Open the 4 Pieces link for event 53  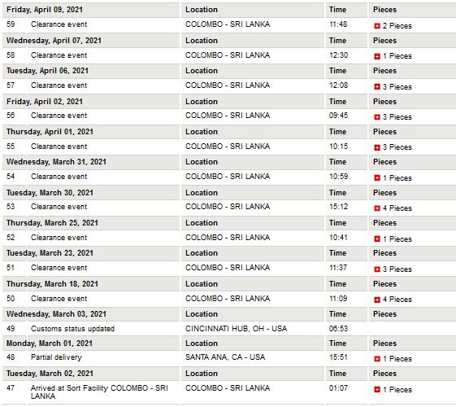click(x=397, y=208)
